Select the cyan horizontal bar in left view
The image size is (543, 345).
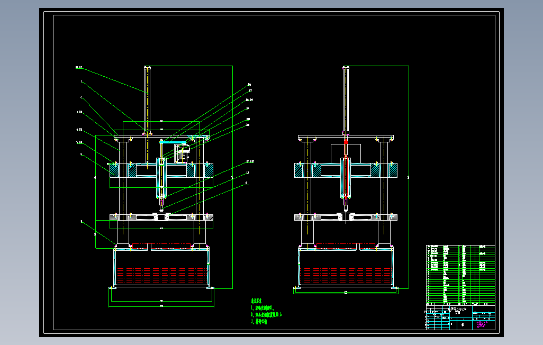coord(173,142)
